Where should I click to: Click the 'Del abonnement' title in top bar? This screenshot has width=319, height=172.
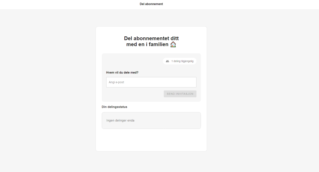(151, 4)
